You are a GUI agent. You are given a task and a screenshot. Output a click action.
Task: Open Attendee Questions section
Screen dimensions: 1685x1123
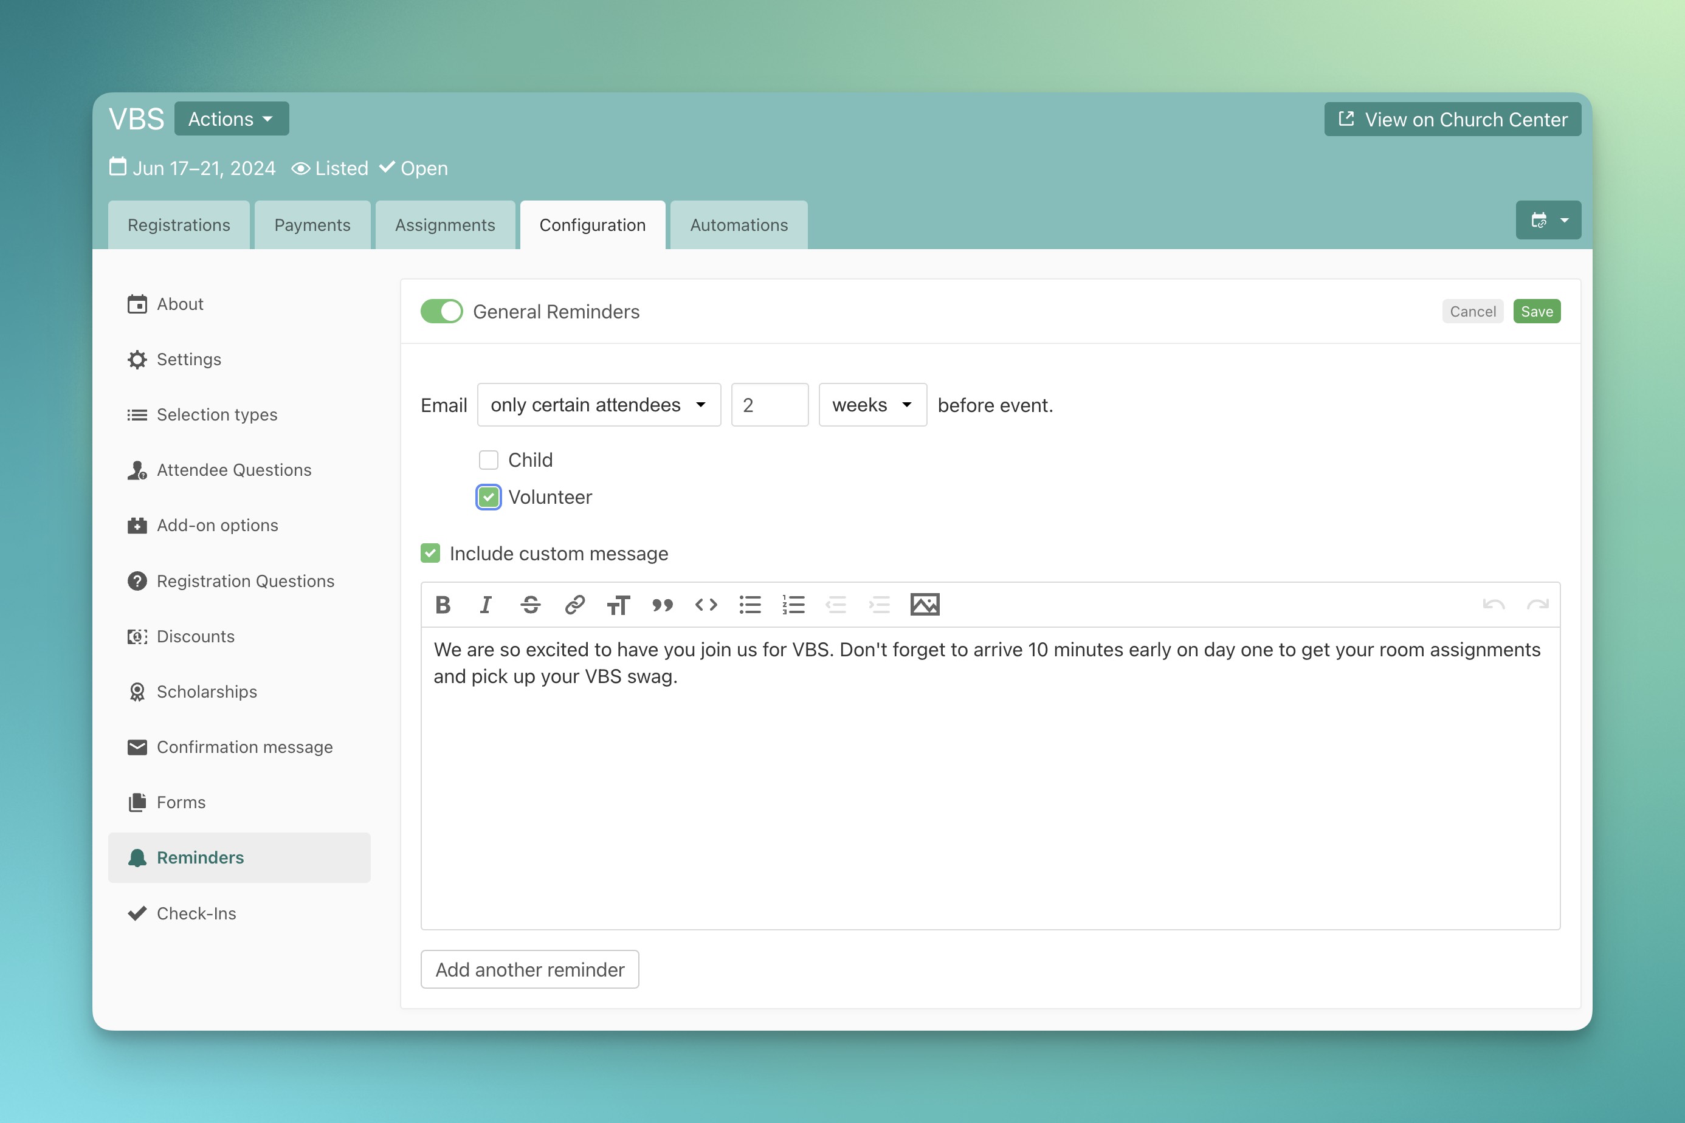(x=239, y=470)
